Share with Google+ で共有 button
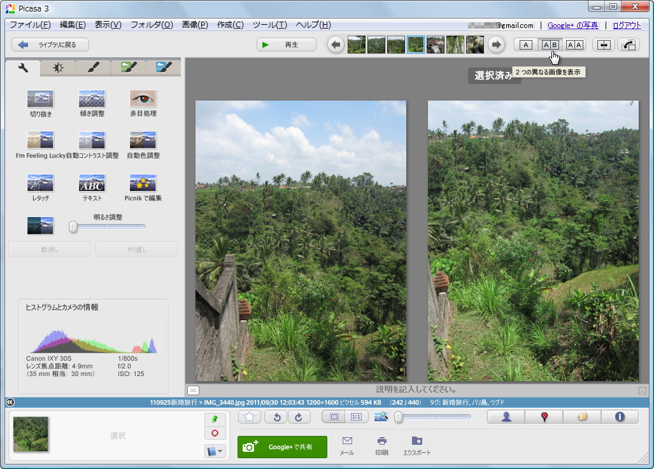 tap(282, 447)
